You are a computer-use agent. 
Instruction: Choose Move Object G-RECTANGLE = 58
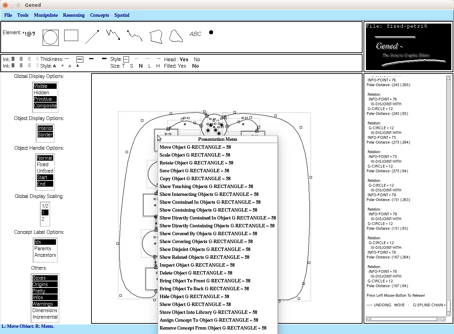[x=218, y=147]
